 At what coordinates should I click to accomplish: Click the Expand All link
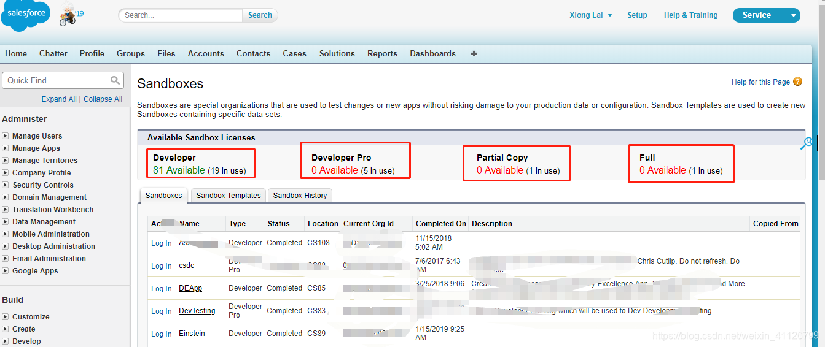click(x=59, y=99)
